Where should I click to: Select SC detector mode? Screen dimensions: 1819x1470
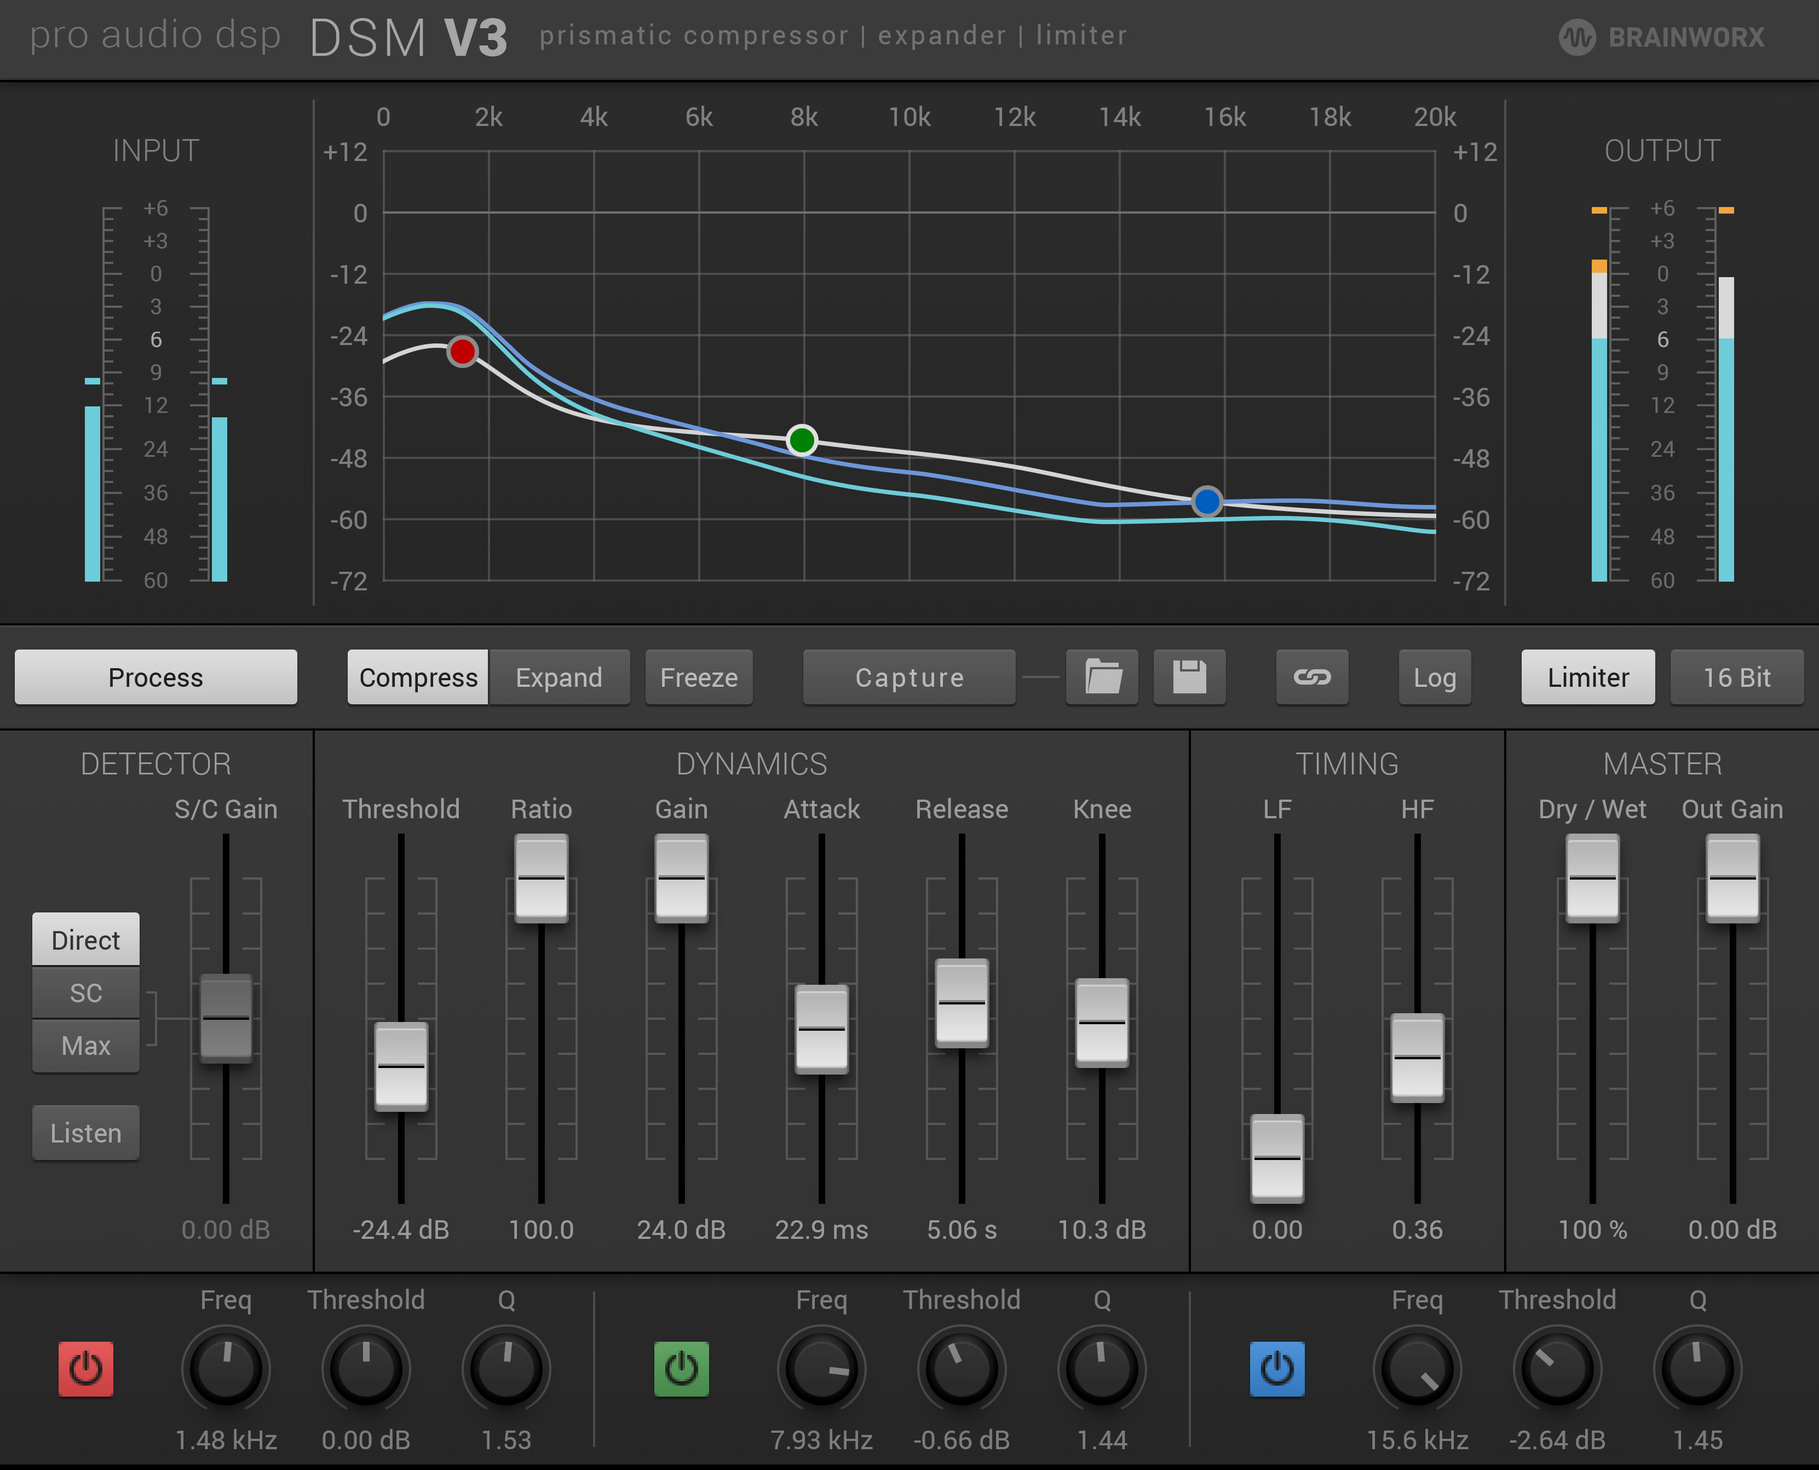85,991
